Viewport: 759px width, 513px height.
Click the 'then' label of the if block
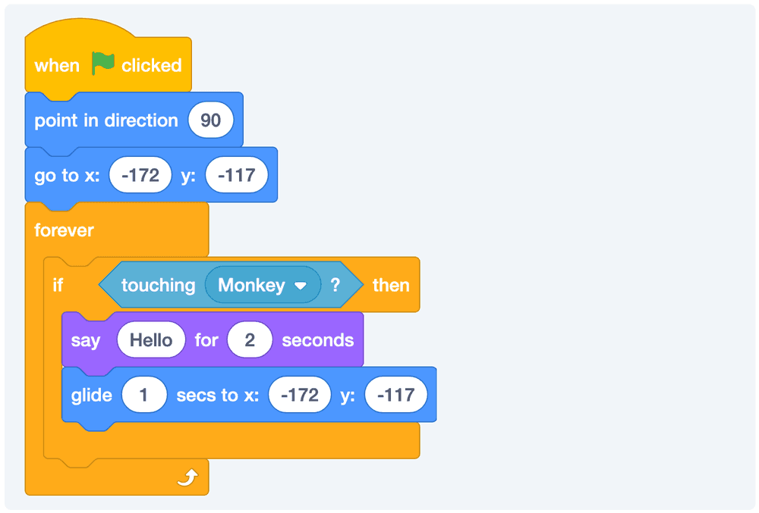click(391, 286)
